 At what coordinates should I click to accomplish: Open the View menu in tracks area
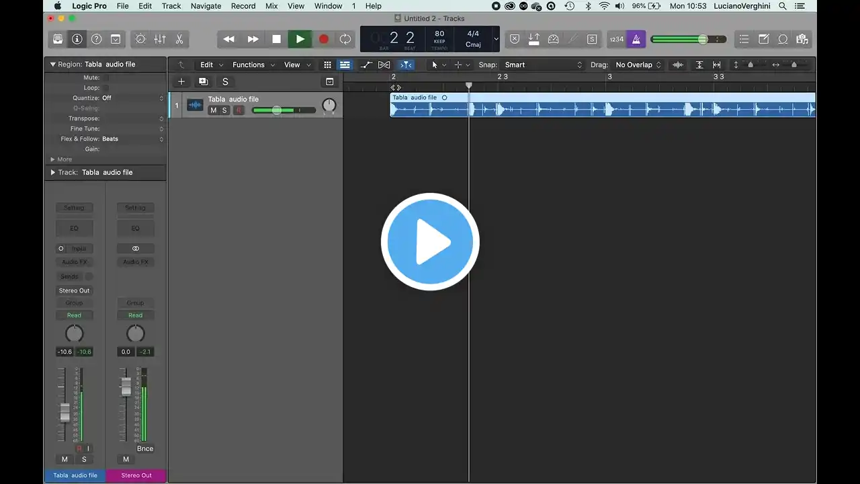click(x=296, y=65)
